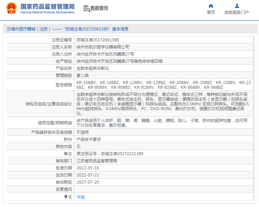Click the registrant name 徐州市凯尔医学仪器有限公司
Screen dimensions: 259x207
tap(103, 47)
